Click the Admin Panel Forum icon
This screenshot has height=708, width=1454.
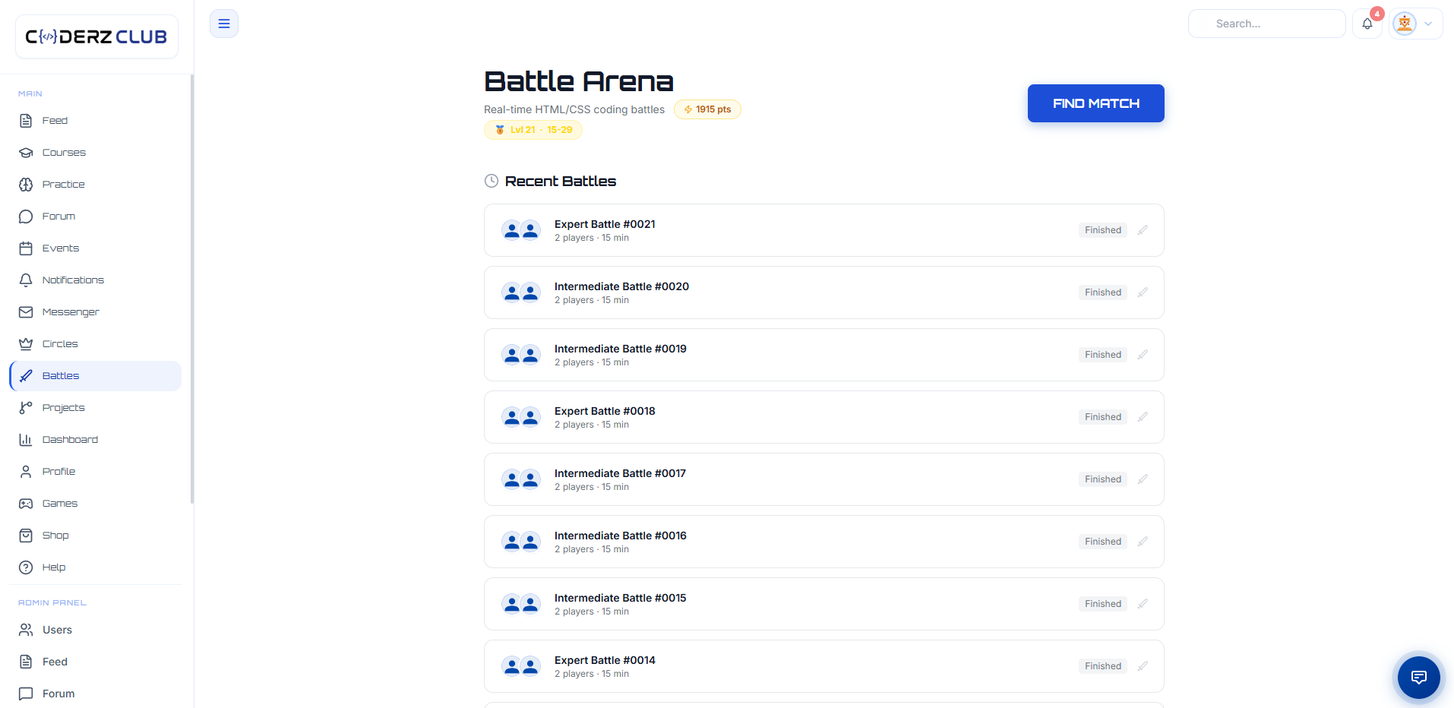[x=26, y=694]
